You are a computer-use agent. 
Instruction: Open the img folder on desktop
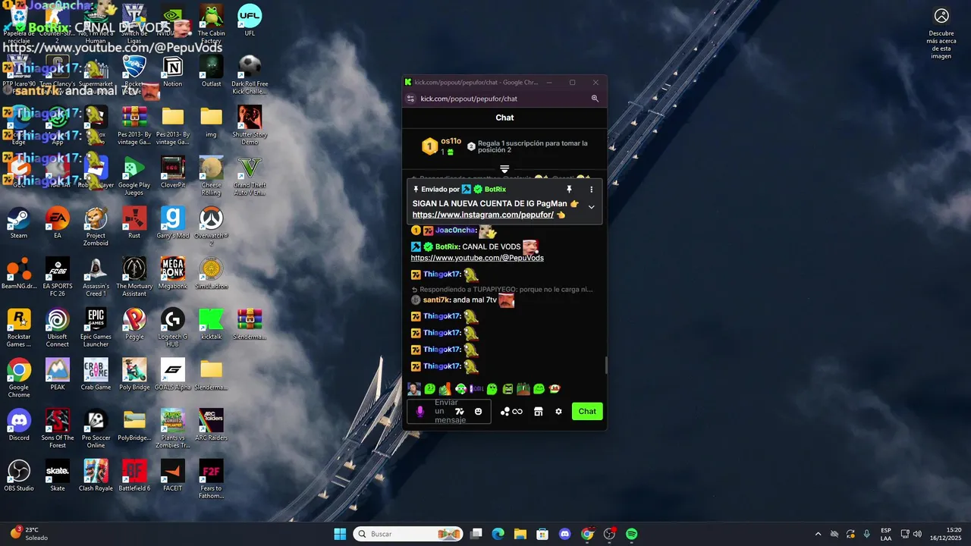point(211,122)
